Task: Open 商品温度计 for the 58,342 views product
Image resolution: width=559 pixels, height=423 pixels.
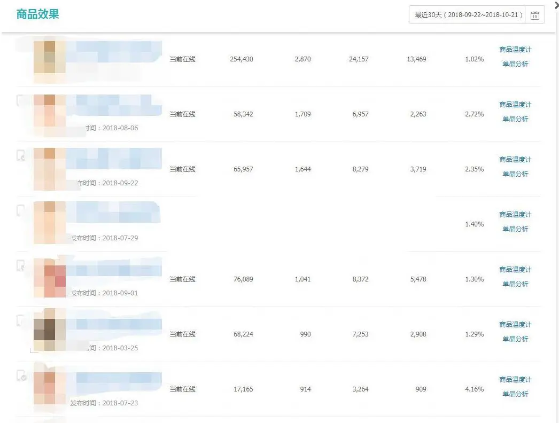Action: [x=515, y=104]
